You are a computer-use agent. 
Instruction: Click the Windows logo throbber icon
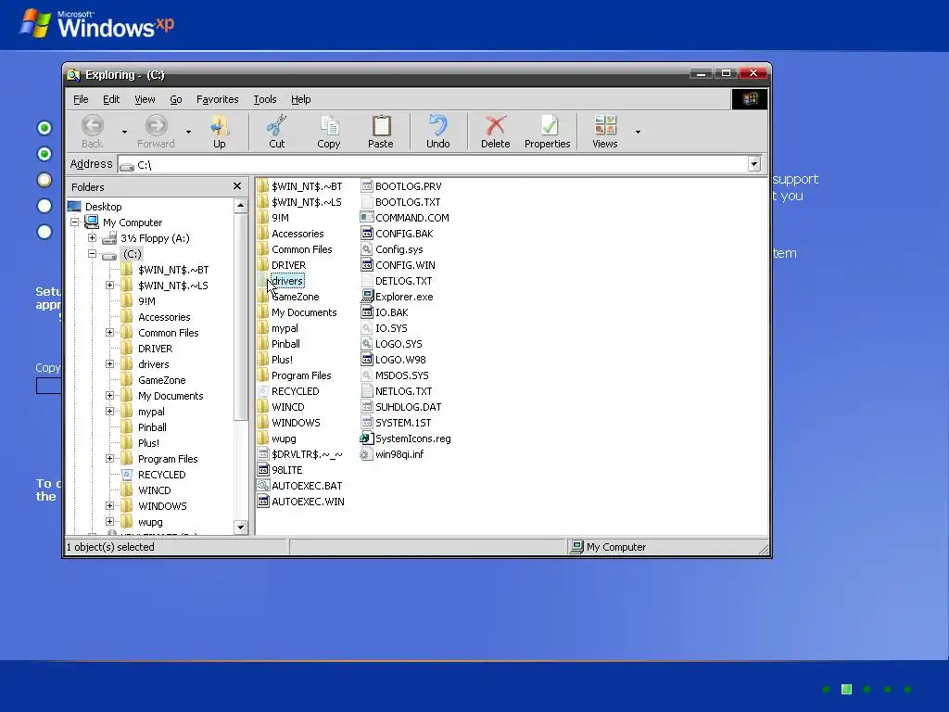(749, 99)
